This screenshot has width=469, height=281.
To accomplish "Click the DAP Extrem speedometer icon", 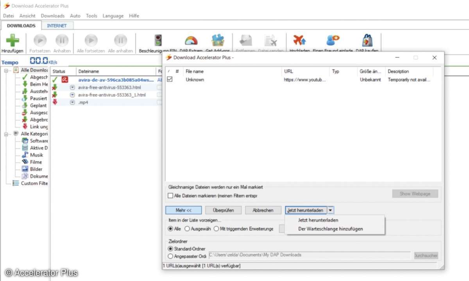I will click(191, 41).
